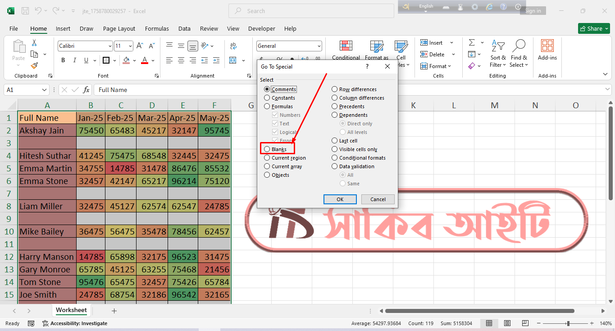Select the Bold formatting icon
The height and width of the screenshot is (331, 615).
point(63,60)
